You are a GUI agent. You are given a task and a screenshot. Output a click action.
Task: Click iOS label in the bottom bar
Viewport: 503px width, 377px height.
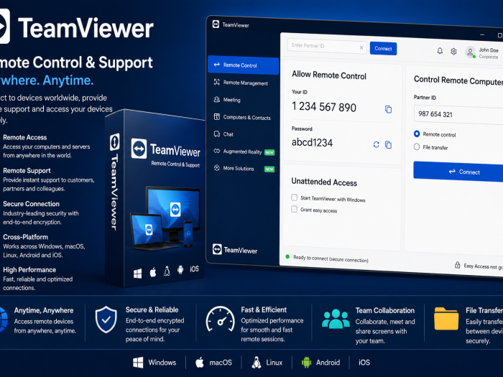[364, 362]
